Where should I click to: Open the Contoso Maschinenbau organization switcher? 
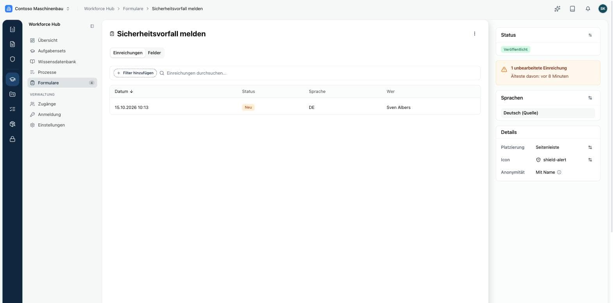click(x=38, y=9)
